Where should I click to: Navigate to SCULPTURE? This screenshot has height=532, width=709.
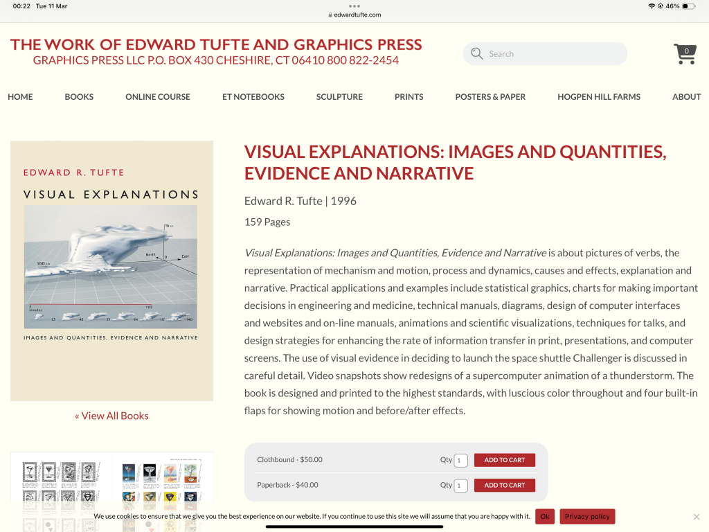(x=339, y=97)
